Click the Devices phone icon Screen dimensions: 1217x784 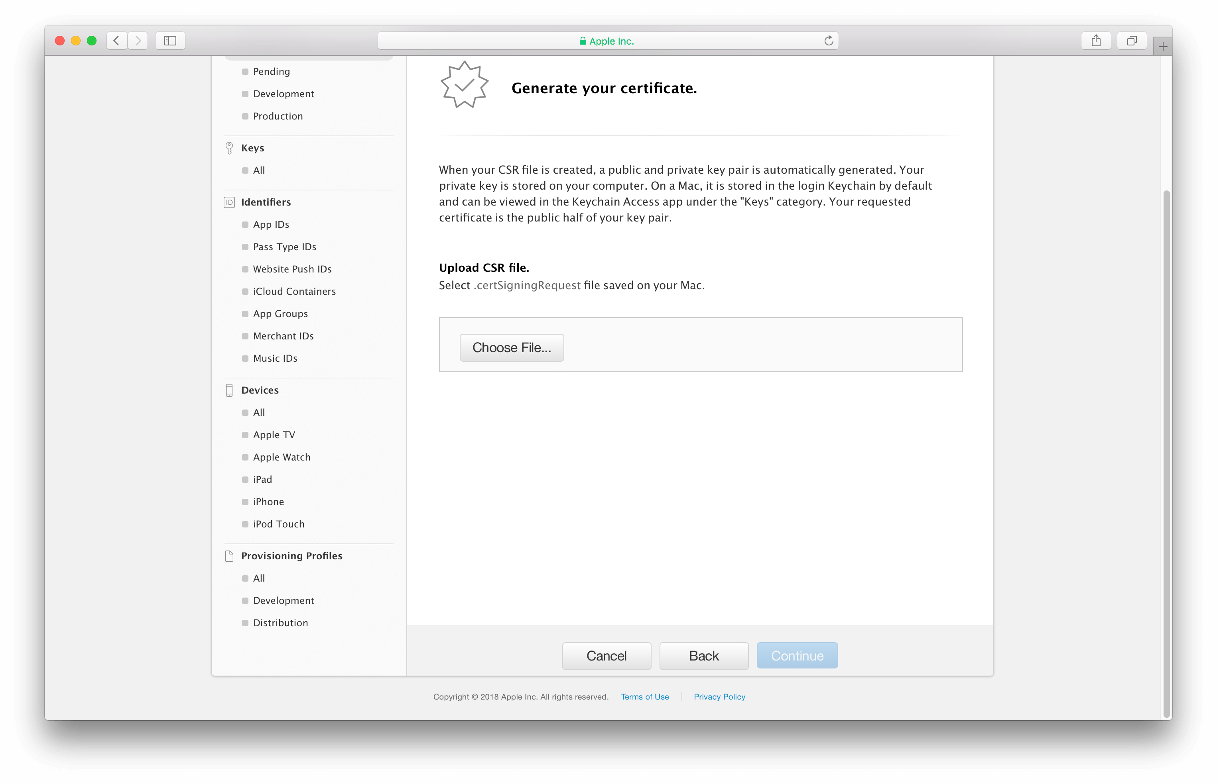pyautogui.click(x=229, y=390)
